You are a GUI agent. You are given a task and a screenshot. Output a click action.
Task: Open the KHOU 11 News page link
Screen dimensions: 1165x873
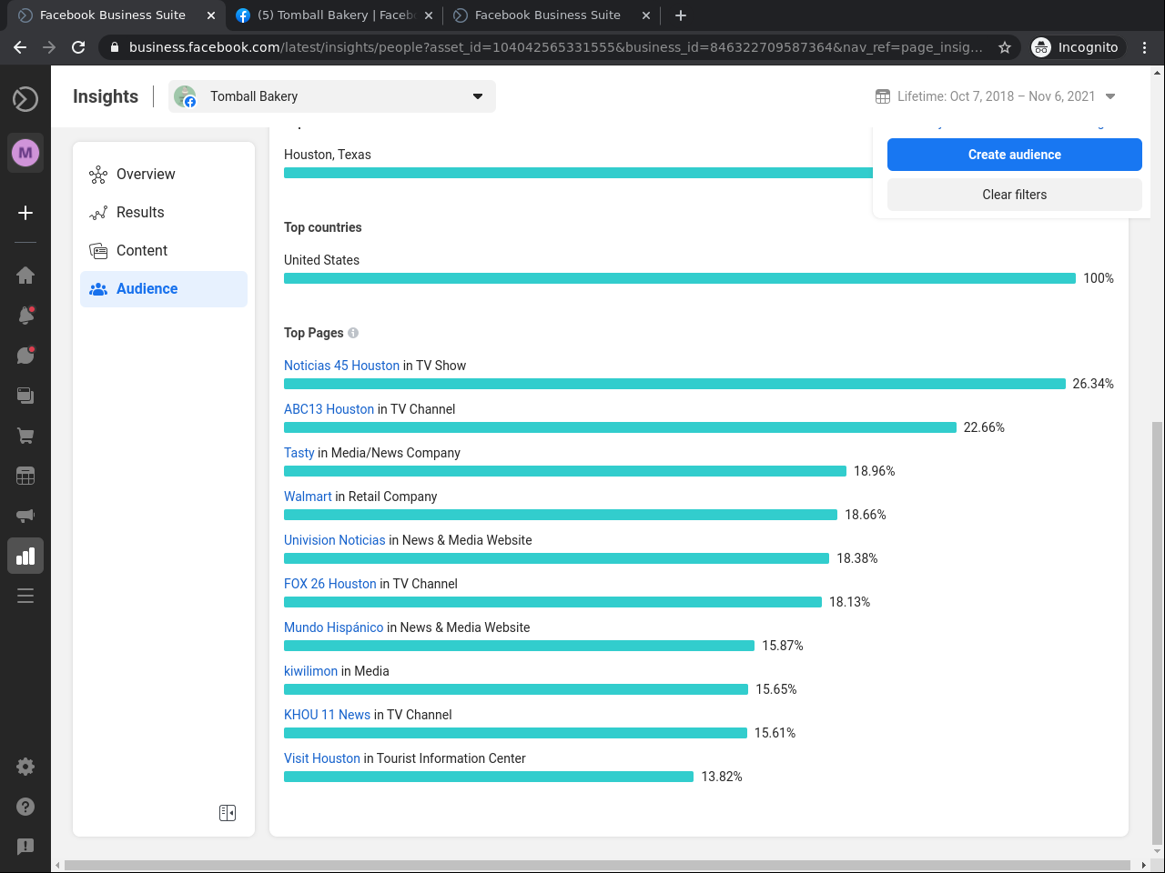[327, 715]
